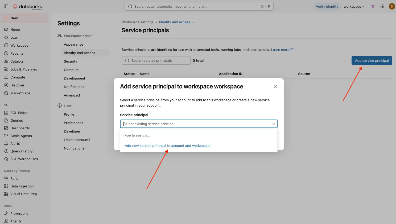This screenshot has width=396, height=224.
Task: Click the Visual Data Prep icon
Action: tap(6, 194)
